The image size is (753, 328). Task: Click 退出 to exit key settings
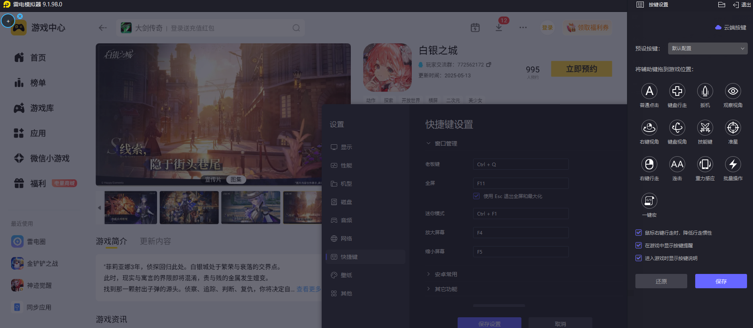point(742,5)
